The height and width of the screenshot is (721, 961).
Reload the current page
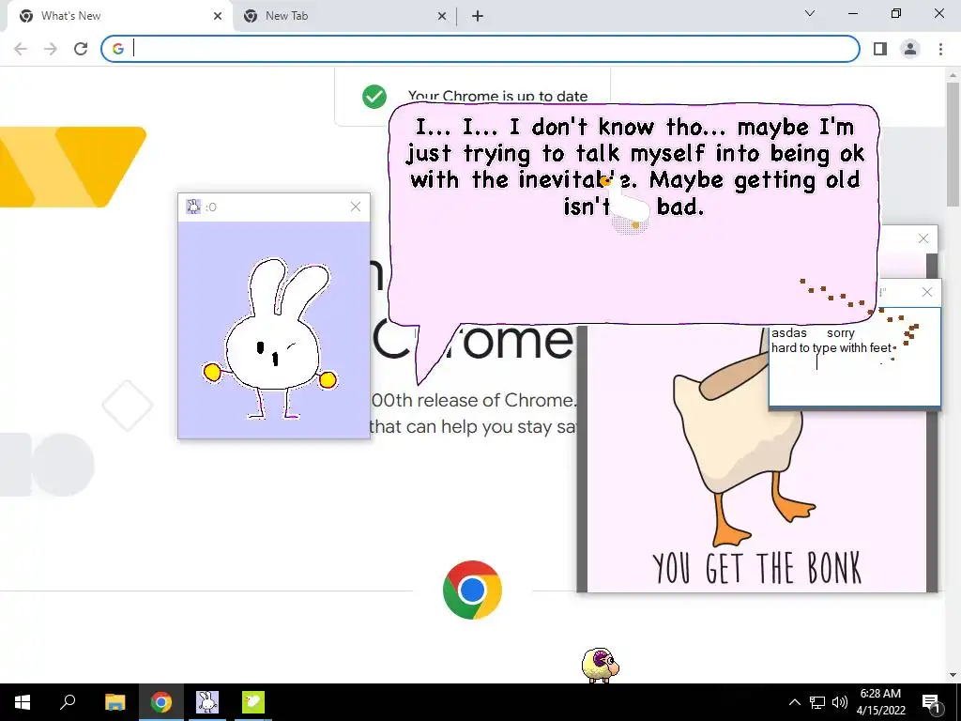pyautogui.click(x=81, y=49)
